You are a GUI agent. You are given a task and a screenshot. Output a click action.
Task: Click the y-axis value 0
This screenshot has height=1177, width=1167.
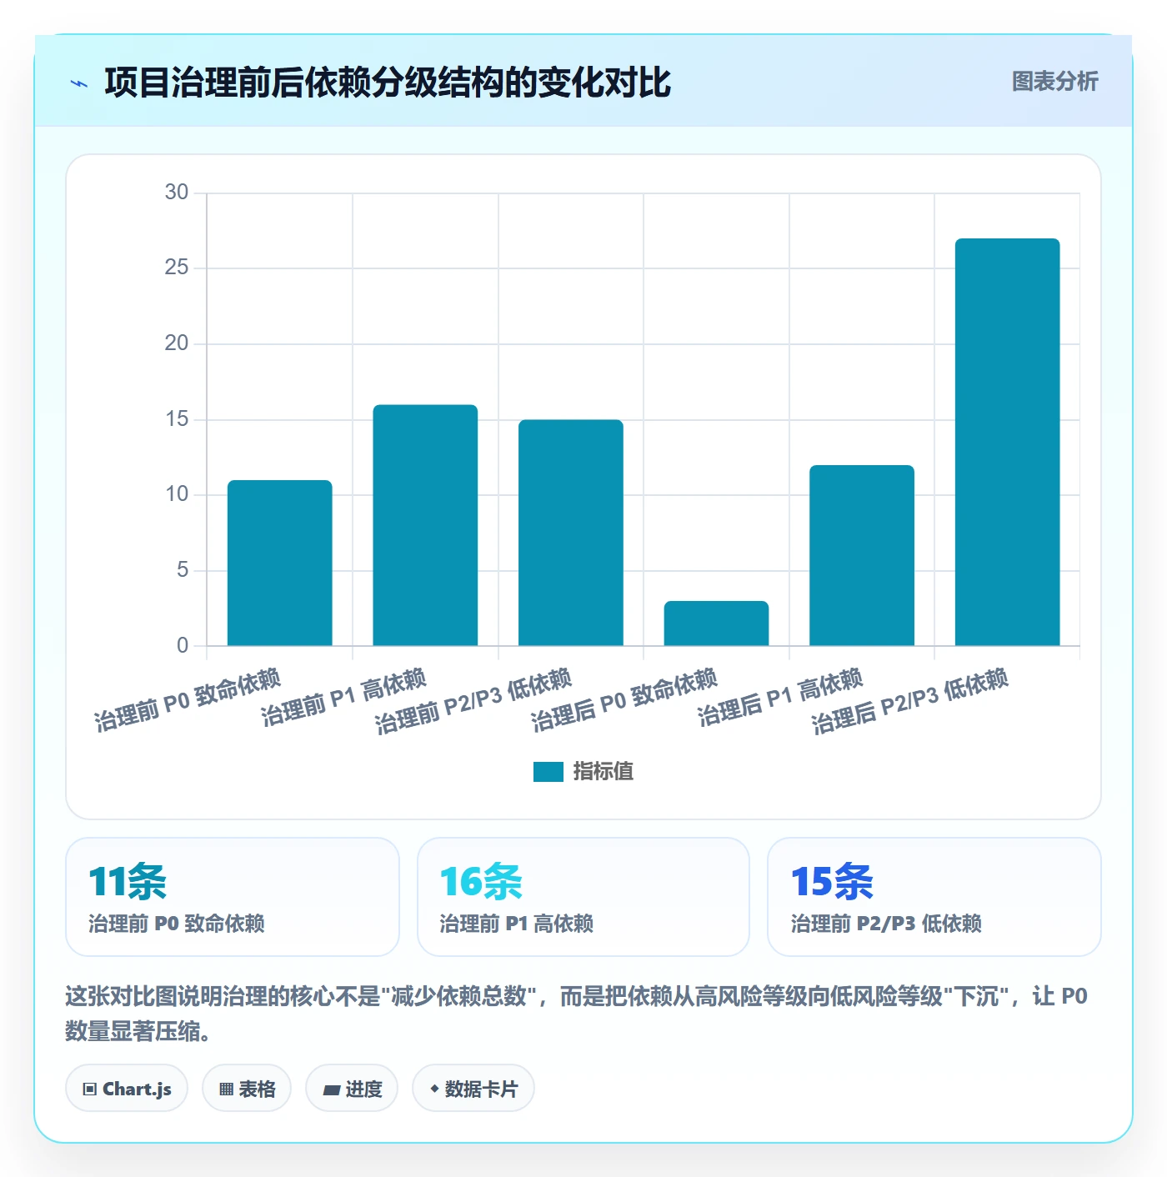pos(183,645)
